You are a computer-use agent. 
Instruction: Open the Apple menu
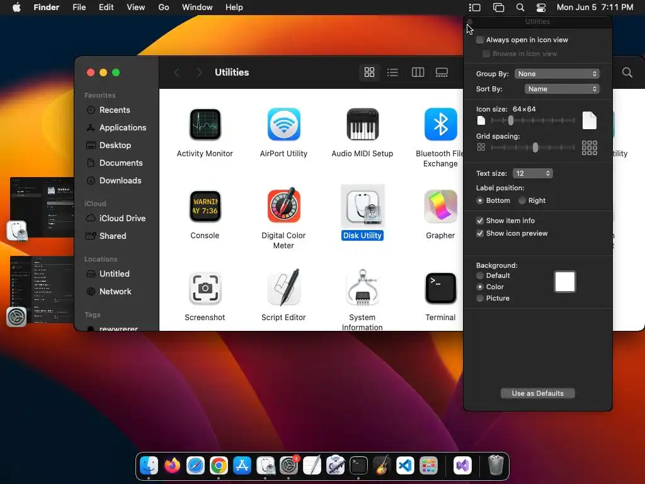pos(16,8)
